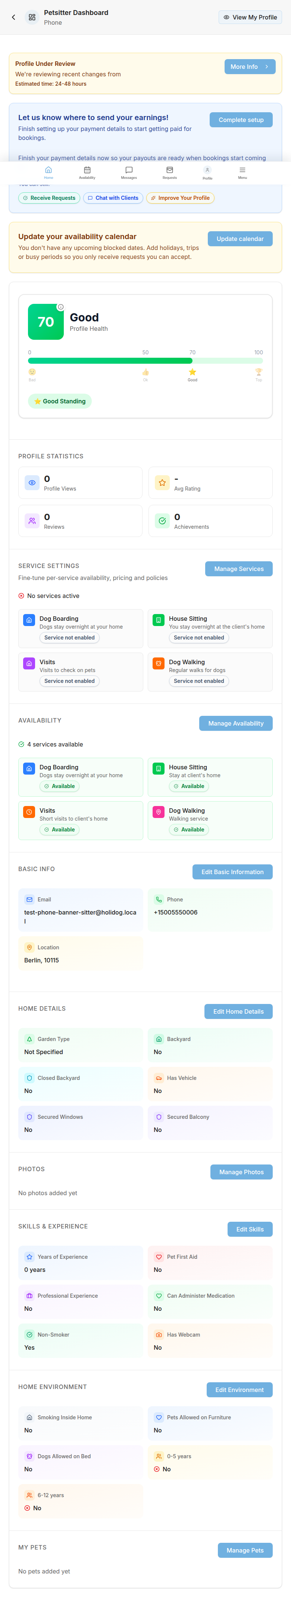Navigate back using the back arrow
Screen dimensions: 291x1624
coord(13,17)
